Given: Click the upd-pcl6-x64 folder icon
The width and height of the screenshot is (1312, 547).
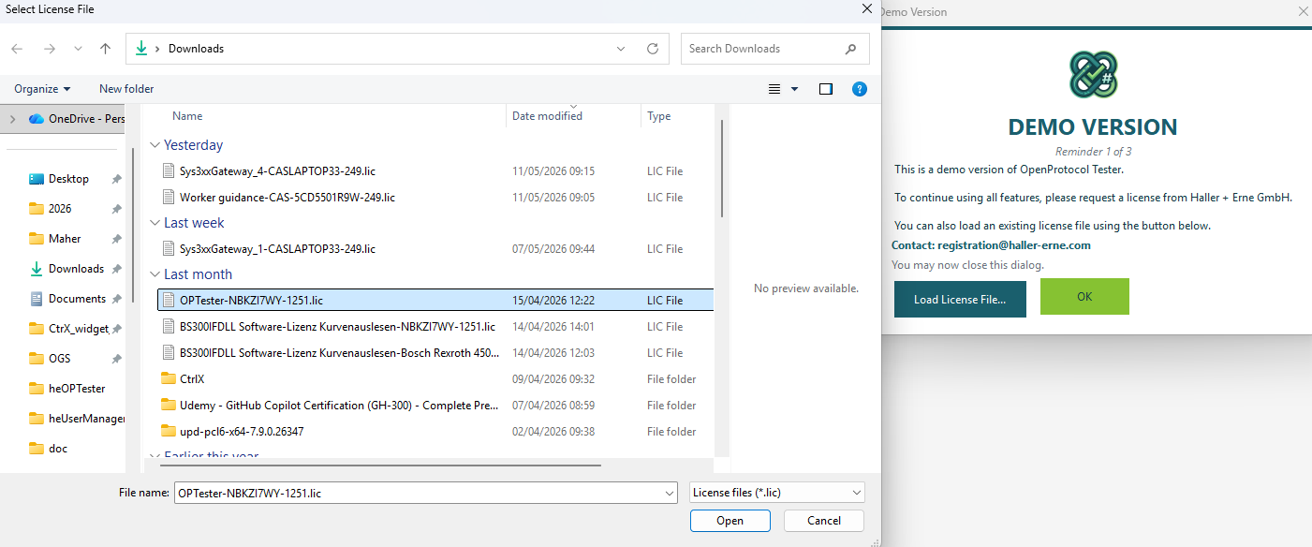Looking at the screenshot, I should tap(169, 432).
